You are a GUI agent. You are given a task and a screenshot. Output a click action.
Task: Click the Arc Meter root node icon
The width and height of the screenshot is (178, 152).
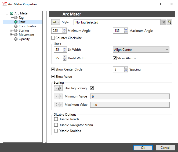tap(12, 13)
